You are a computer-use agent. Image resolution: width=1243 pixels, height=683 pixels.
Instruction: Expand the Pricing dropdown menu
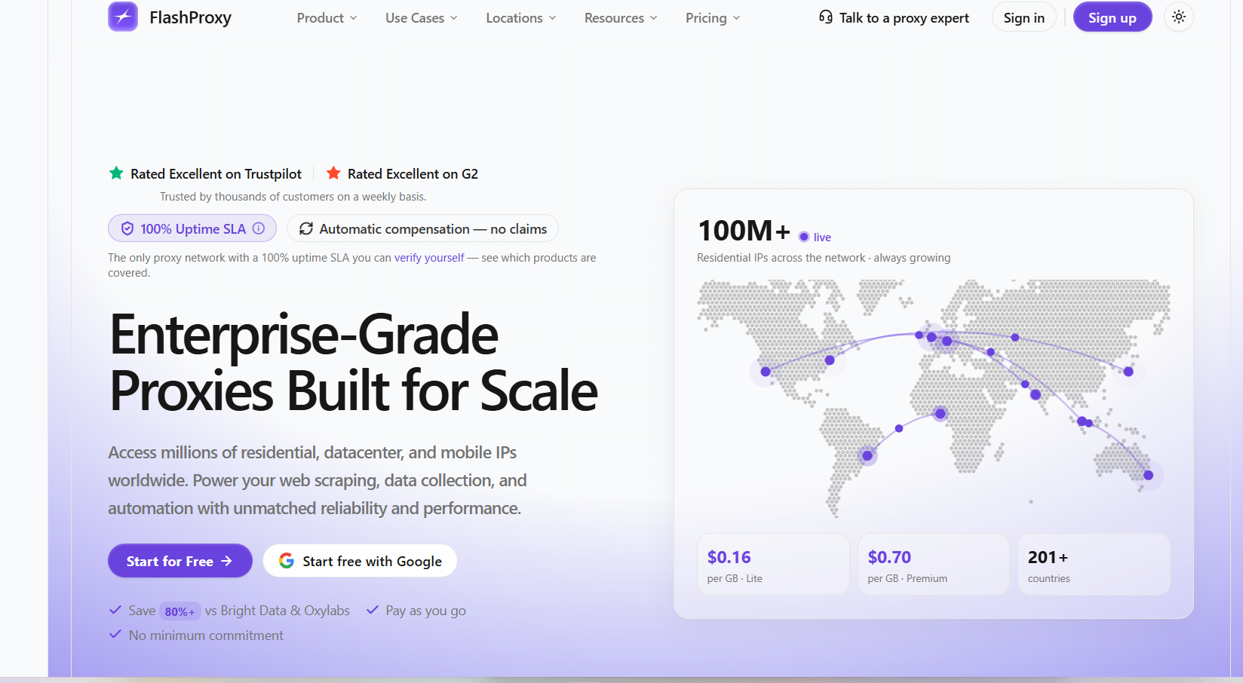[x=713, y=18]
